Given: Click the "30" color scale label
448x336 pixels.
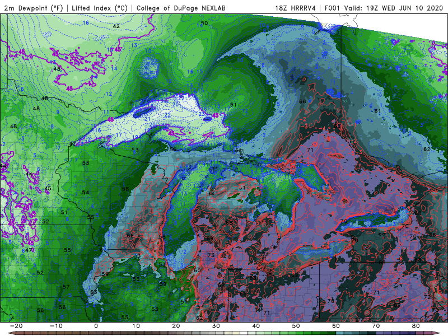Looking at the screenshot, I should tap(216, 326).
